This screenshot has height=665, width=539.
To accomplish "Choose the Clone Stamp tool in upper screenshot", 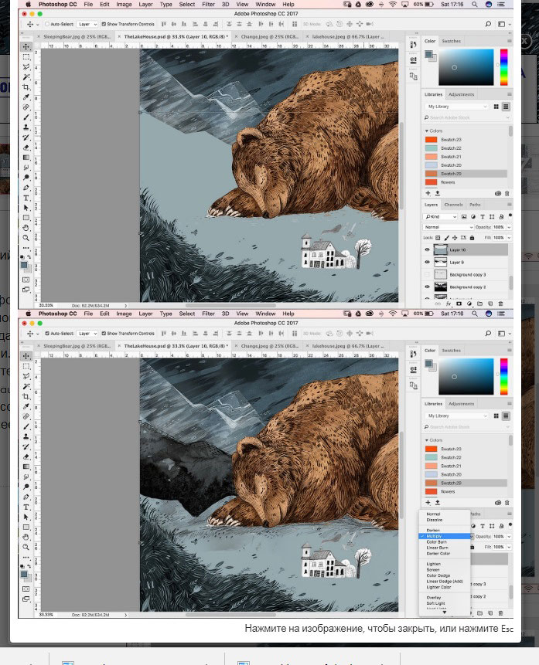I will coord(26,127).
